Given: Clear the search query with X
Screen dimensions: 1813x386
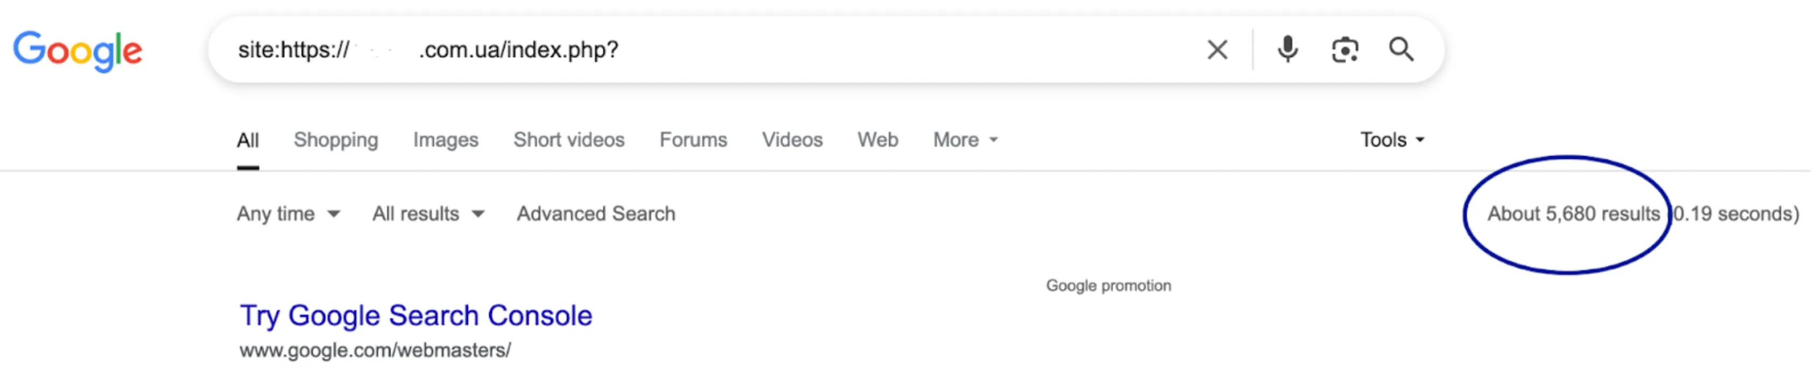Looking at the screenshot, I should (x=1218, y=50).
